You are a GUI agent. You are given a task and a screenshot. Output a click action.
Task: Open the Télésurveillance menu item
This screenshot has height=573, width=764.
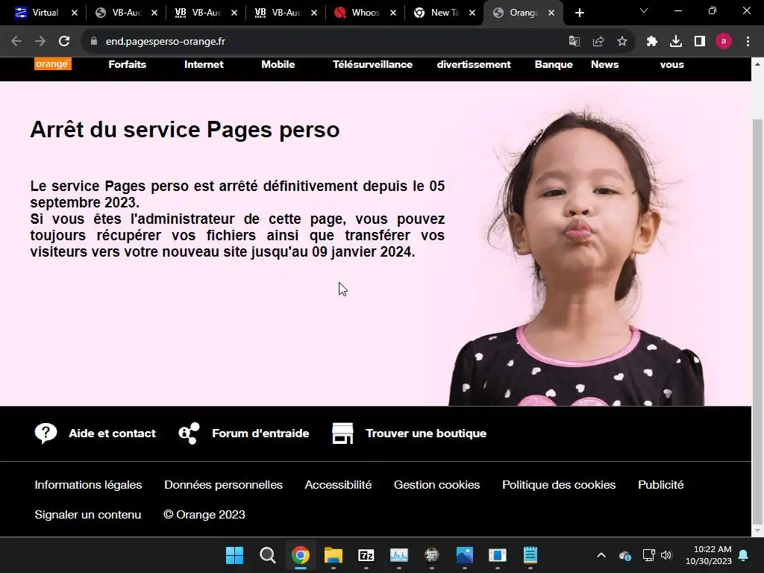click(372, 64)
